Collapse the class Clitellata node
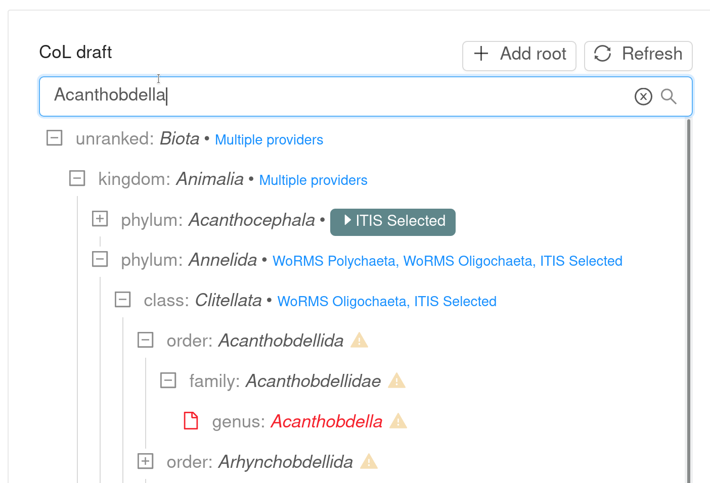 pos(122,300)
